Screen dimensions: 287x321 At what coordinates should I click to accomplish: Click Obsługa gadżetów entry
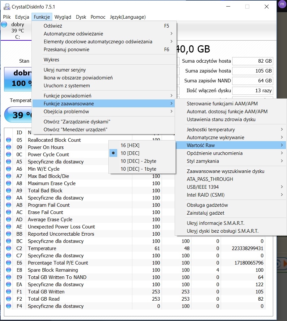pos(231,205)
